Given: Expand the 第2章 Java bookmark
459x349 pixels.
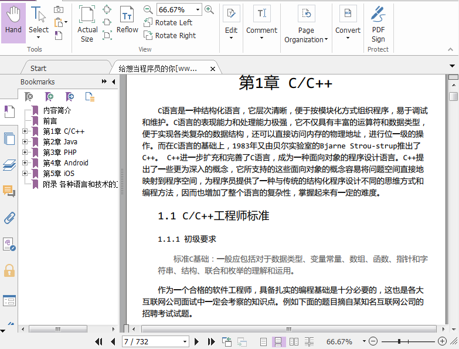Looking at the screenshot, I should [25, 142].
